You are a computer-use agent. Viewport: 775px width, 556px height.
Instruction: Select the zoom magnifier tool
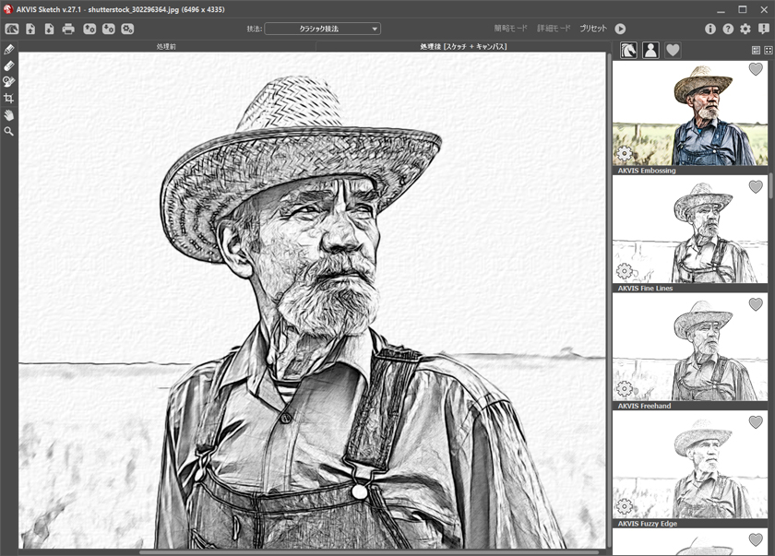[9, 131]
